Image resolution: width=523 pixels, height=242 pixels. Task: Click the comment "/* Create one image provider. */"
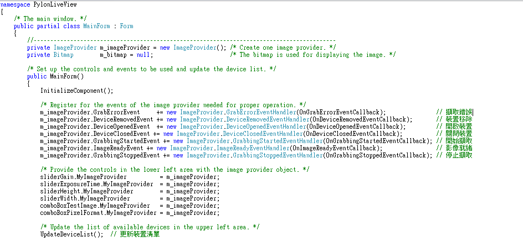click(283, 48)
